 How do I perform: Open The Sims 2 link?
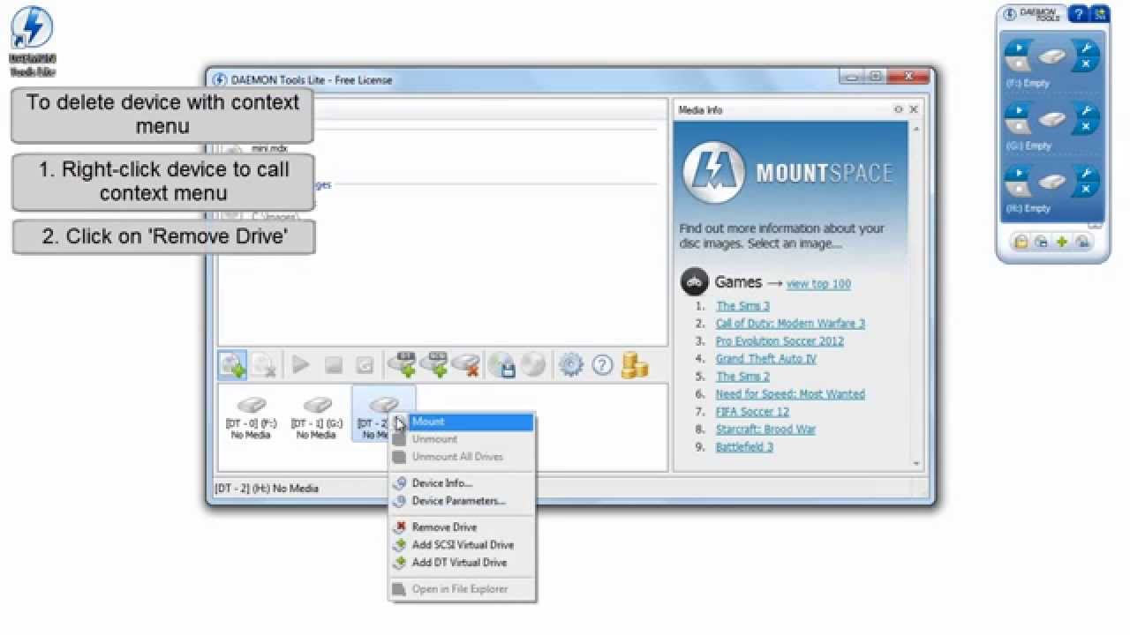click(x=742, y=377)
